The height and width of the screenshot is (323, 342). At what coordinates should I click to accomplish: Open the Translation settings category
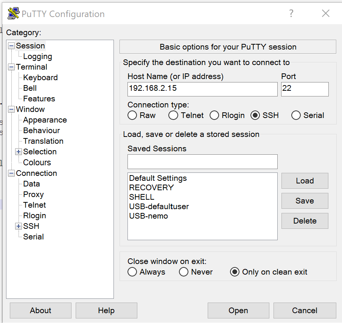[x=43, y=141]
